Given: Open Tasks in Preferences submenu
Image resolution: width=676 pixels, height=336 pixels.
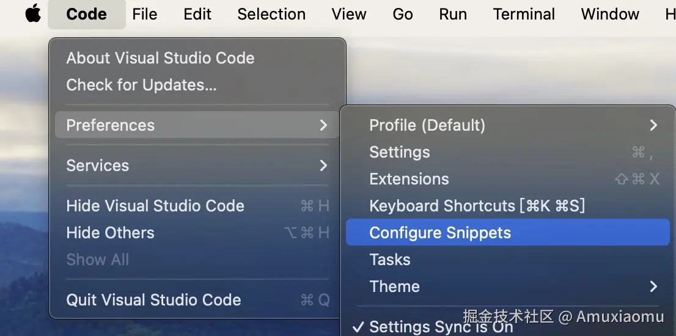Looking at the screenshot, I should pyautogui.click(x=390, y=260).
